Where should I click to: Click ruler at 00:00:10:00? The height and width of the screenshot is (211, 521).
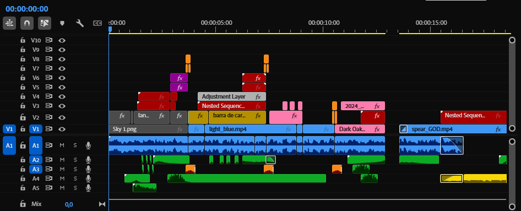click(324, 23)
